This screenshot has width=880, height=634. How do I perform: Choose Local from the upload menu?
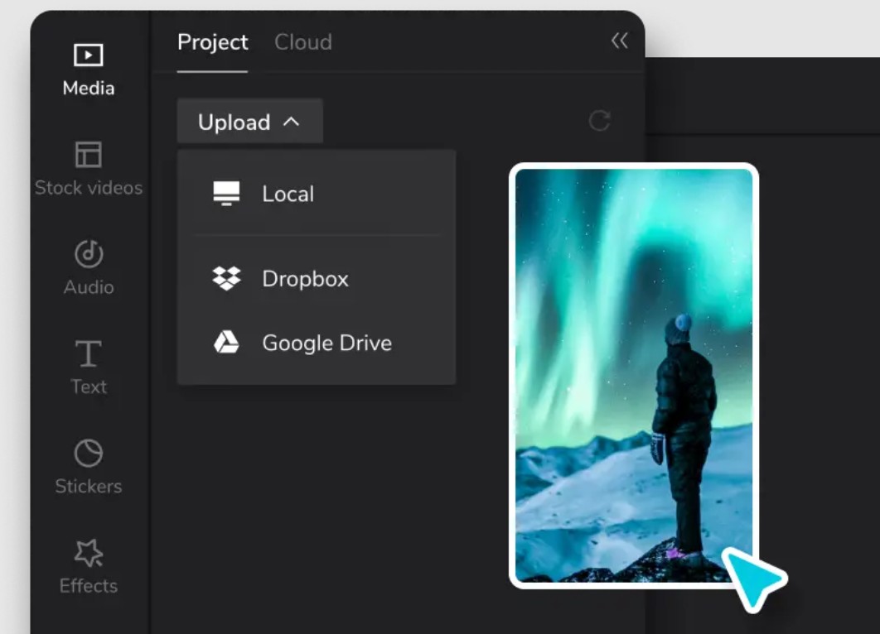[288, 194]
